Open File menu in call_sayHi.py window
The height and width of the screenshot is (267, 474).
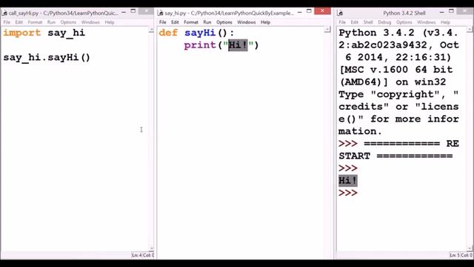pyautogui.click(x=7, y=22)
